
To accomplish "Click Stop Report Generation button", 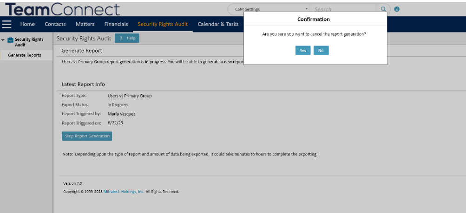I will [x=87, y=136].
